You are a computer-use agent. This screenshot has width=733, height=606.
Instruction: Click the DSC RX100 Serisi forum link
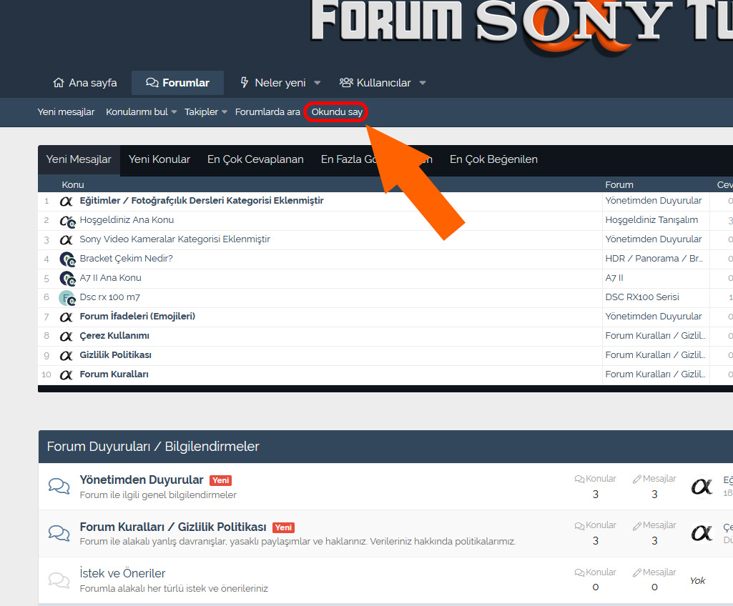[642, 297]
